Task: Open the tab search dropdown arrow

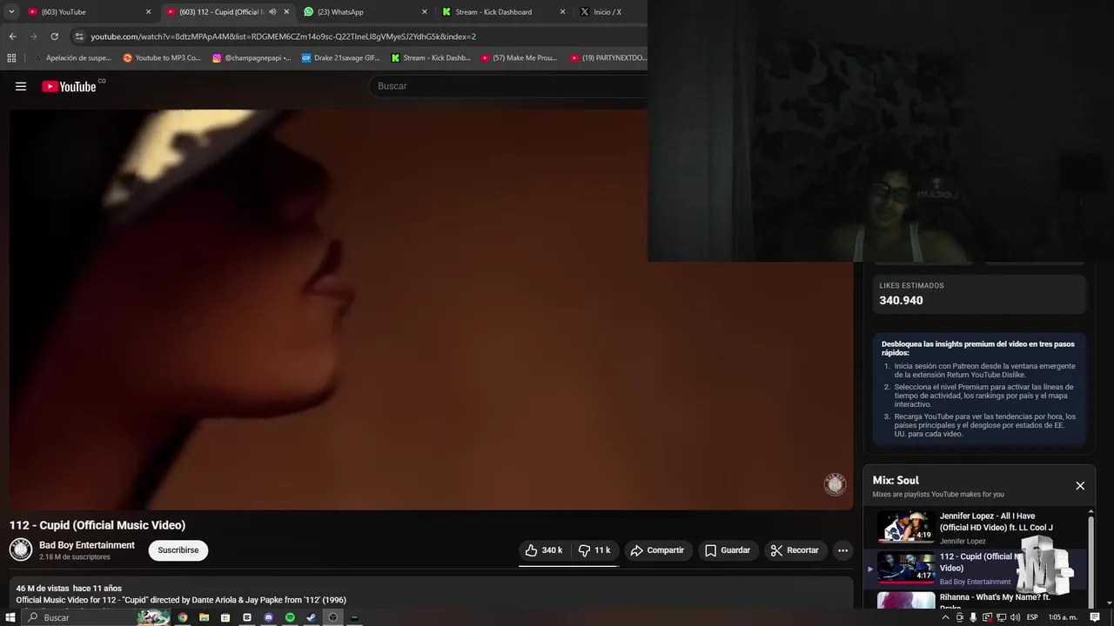Action: 11,12
